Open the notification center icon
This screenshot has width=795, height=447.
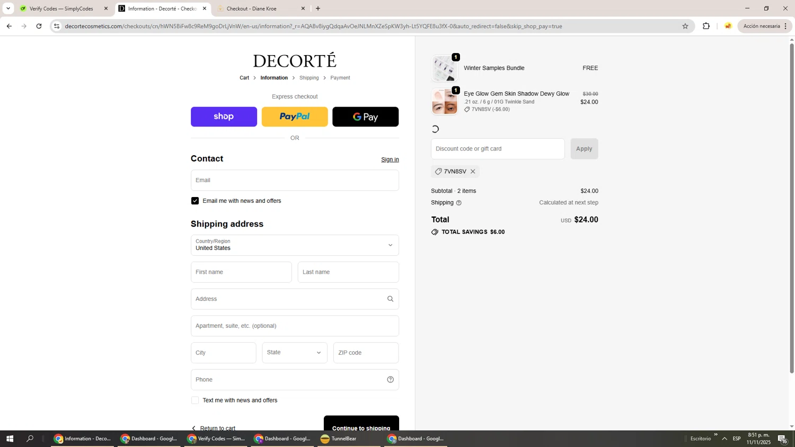point(782,439)
